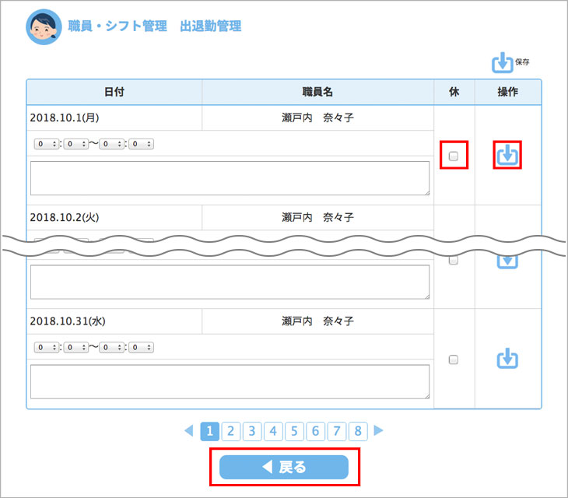Click the save icon at top right
This screenshot has height=498, width=568.
pos(503,63)
